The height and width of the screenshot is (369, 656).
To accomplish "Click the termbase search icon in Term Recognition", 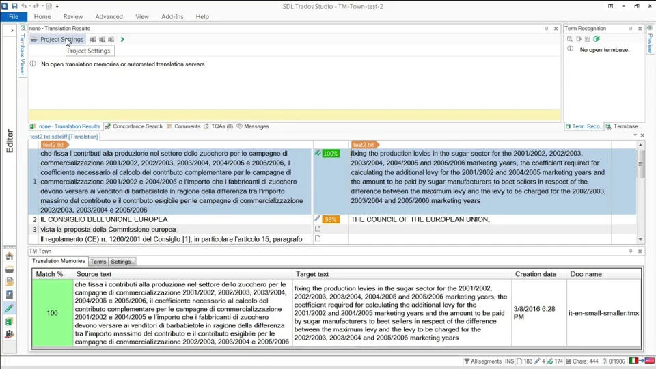I will (570, 39).
